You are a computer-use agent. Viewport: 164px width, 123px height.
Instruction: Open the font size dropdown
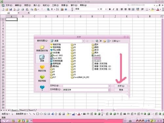tap(106, 9)
